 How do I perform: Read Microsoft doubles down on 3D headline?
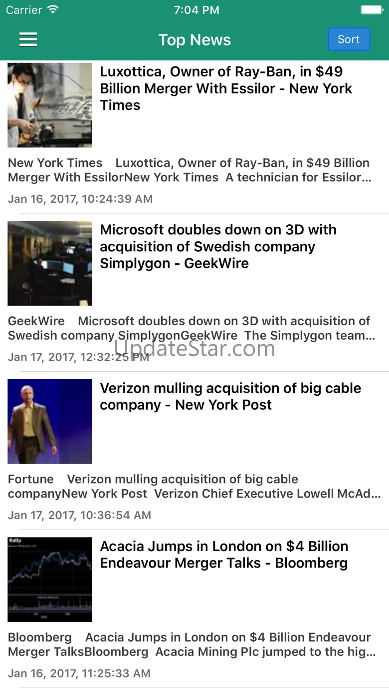218,246
